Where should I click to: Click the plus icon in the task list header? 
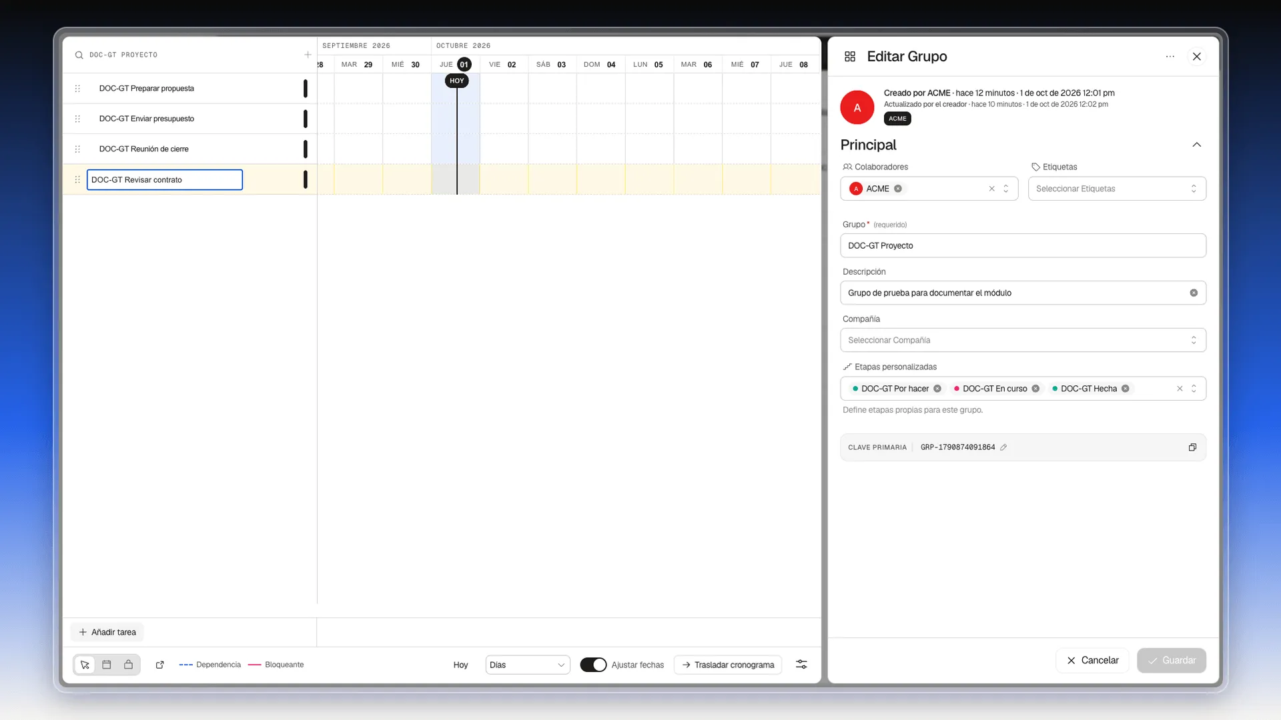(x=308, y=55)
